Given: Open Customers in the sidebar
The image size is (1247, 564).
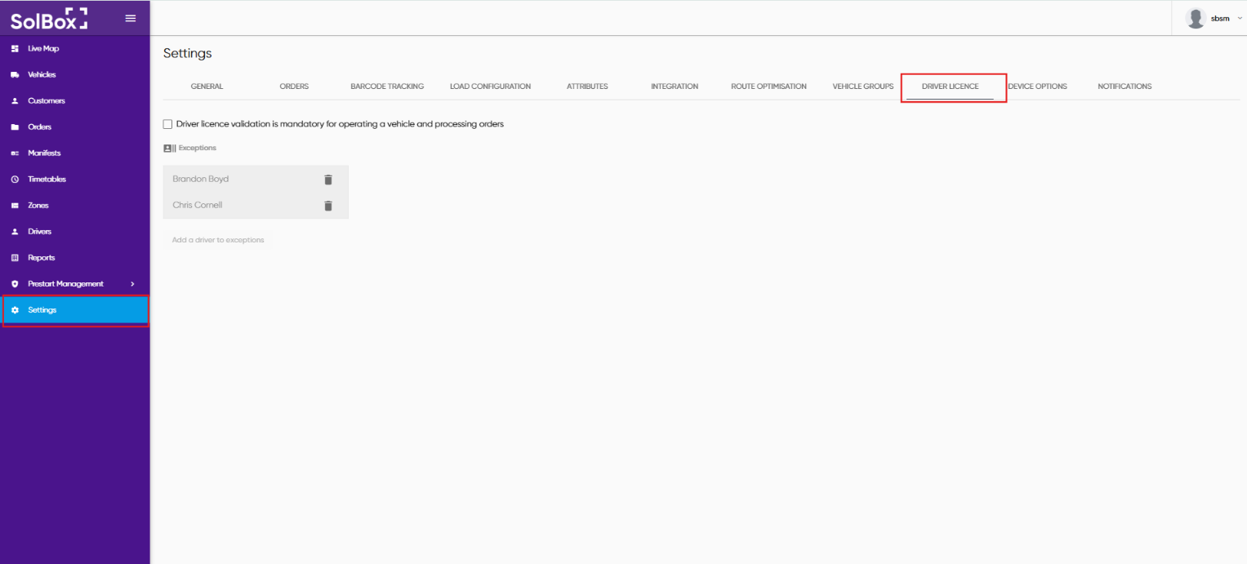Looking at the screenshot, I should point(46,101).
